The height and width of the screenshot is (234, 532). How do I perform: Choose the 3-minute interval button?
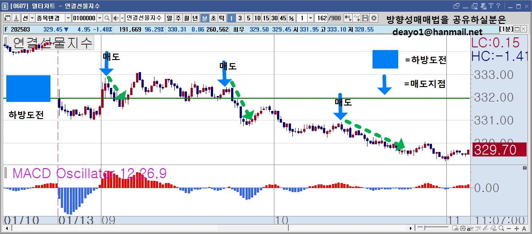[x=240, y=18]
